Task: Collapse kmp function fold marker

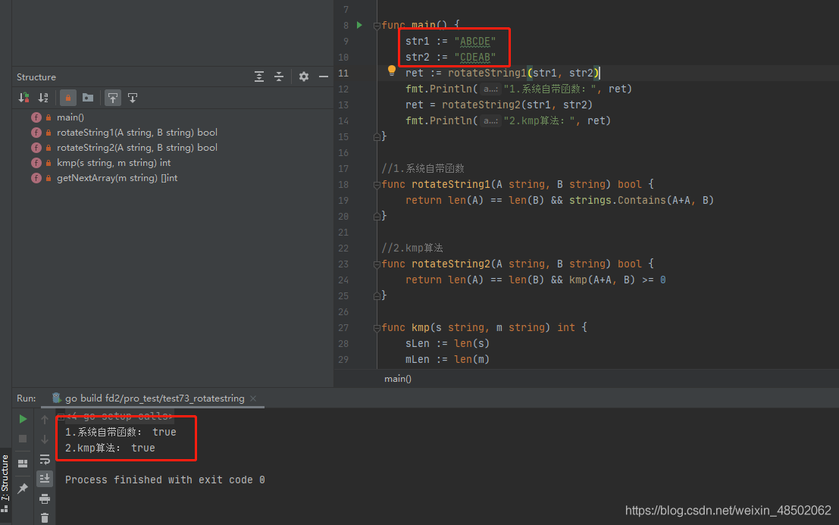Action: pos(377,328)
